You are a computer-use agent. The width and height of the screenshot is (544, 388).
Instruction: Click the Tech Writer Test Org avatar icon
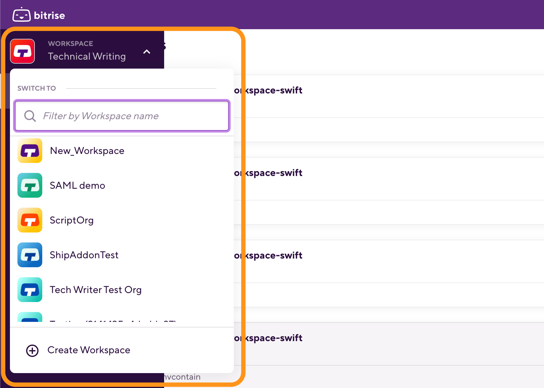(x=30, y=290)
